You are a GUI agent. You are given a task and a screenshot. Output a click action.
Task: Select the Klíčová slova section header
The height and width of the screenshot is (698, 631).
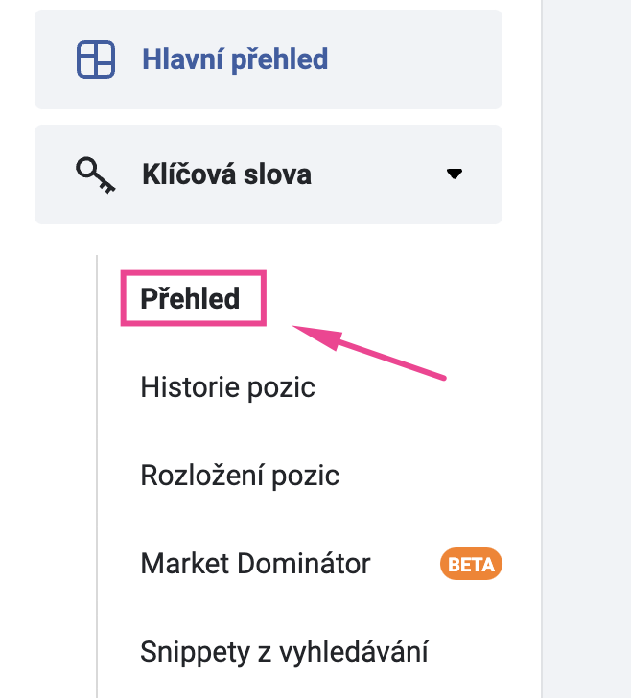(269, 174)
